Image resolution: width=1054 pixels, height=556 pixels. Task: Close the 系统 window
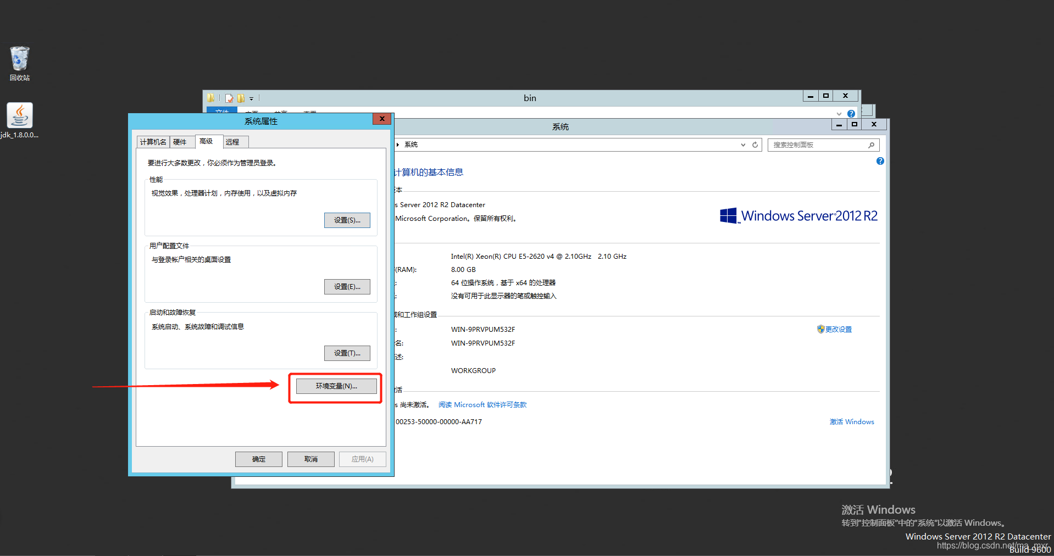coord(874,125)
